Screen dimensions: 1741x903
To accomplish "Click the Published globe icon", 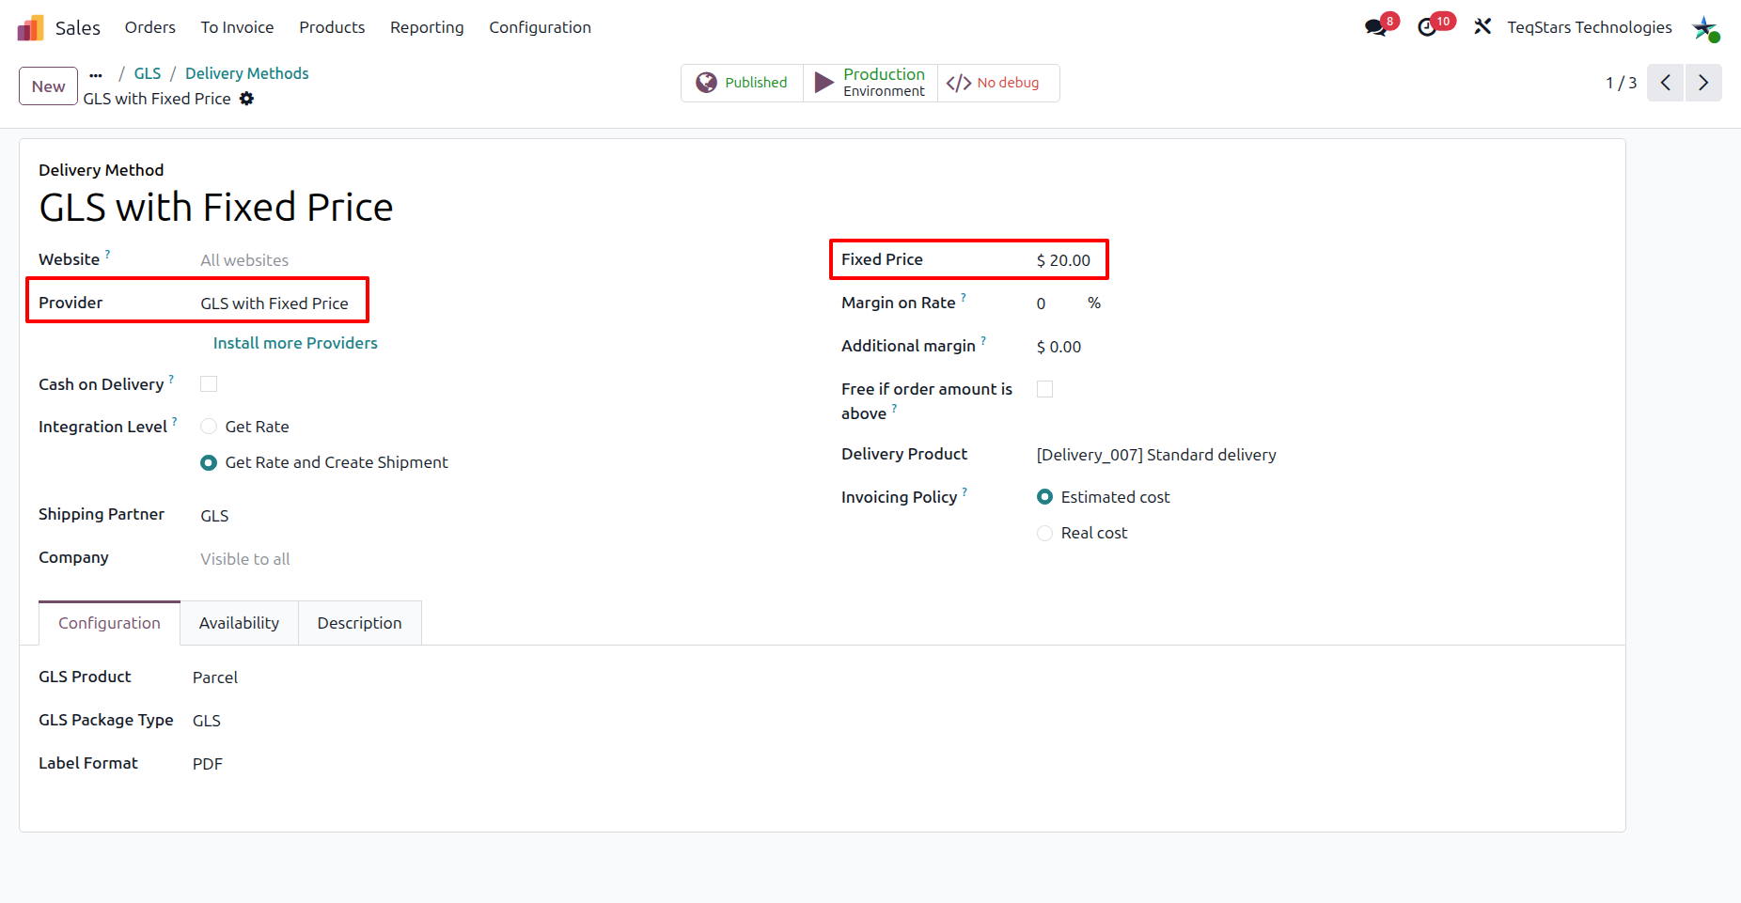I will (x=706, y=83).
